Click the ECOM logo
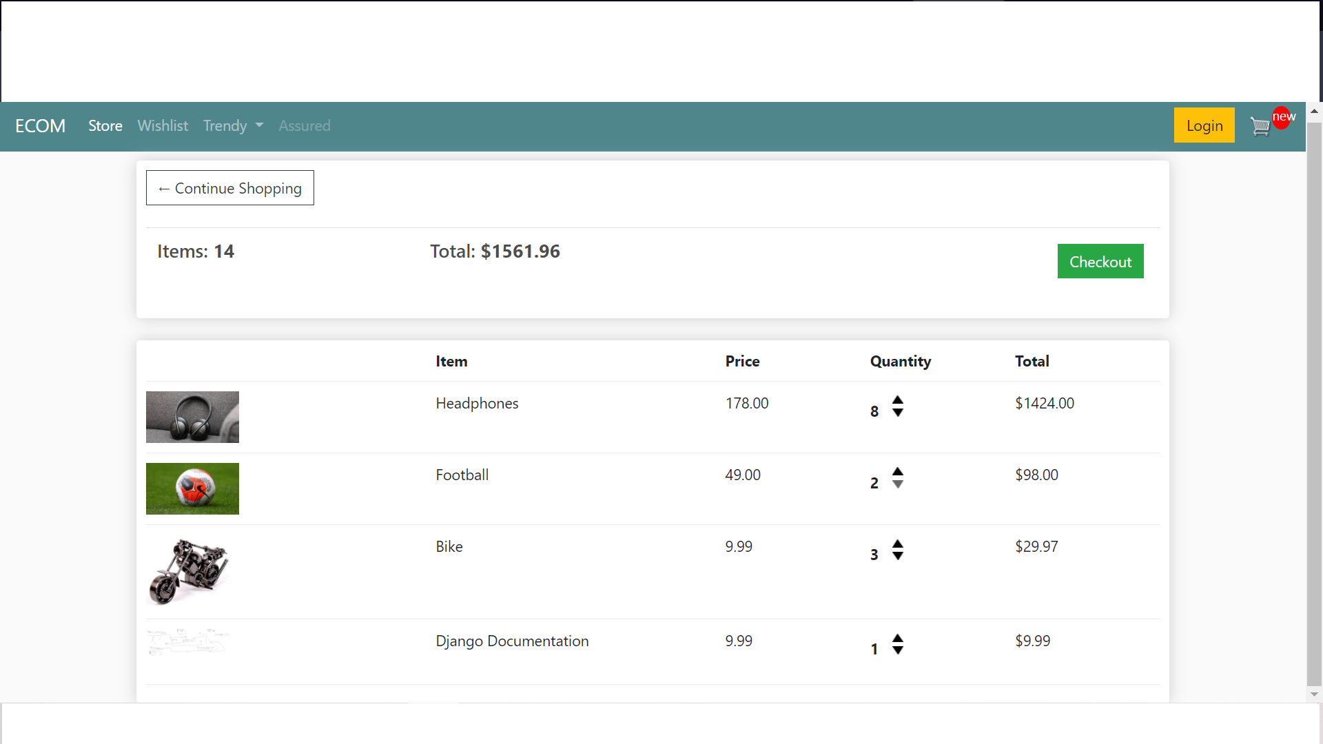 point(40,125)
